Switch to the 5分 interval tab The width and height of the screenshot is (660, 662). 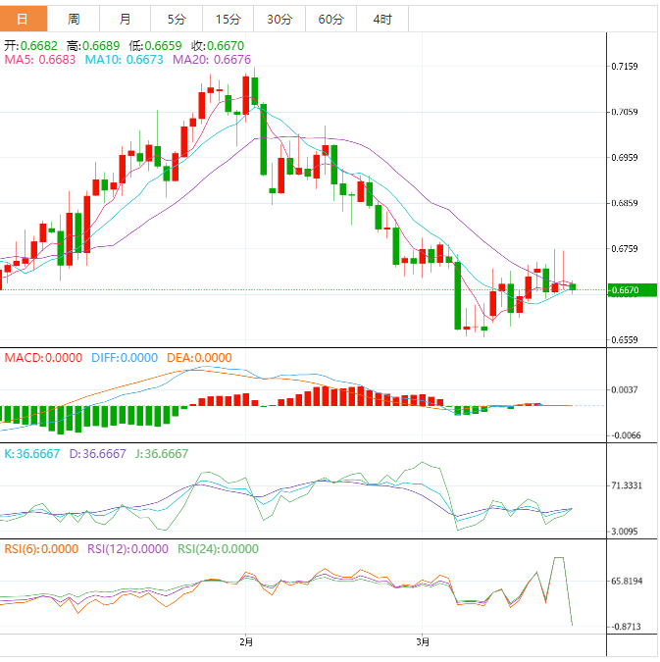point(176,19)
